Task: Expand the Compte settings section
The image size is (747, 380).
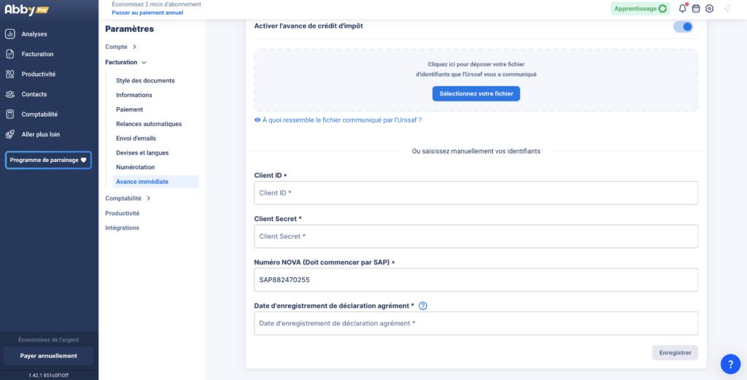Action: coord(120,47)
